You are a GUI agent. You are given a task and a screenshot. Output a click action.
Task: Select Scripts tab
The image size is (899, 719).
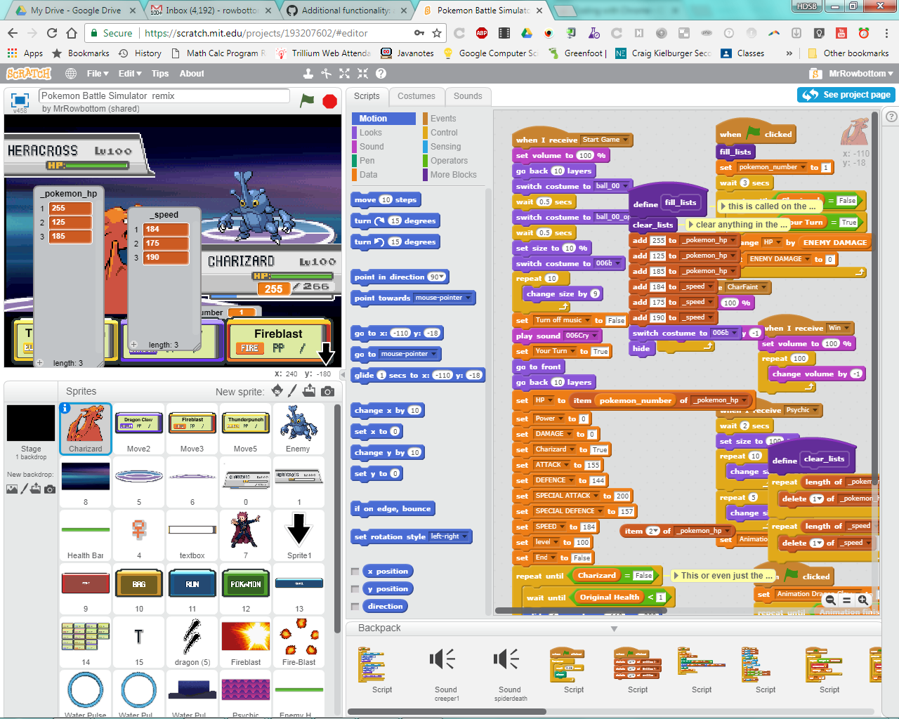(x=367, y=96)
